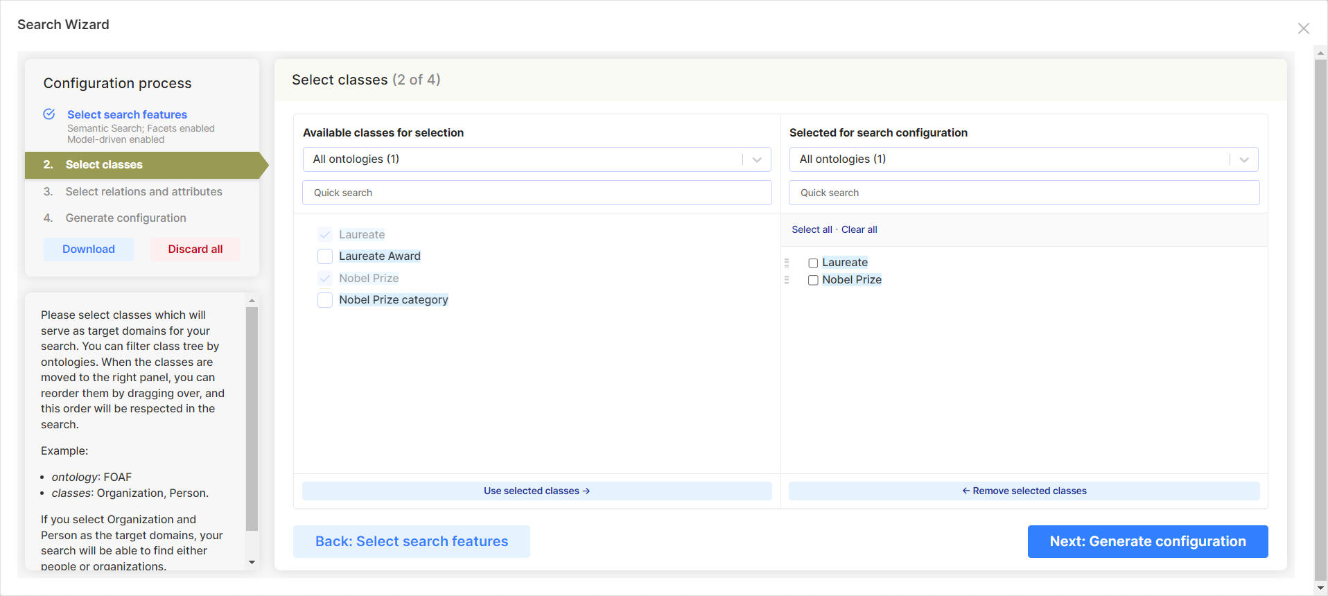1328x596 pixels.
Task: Close the Search Wizard dialog
Action: click(x=1303, y=28)
